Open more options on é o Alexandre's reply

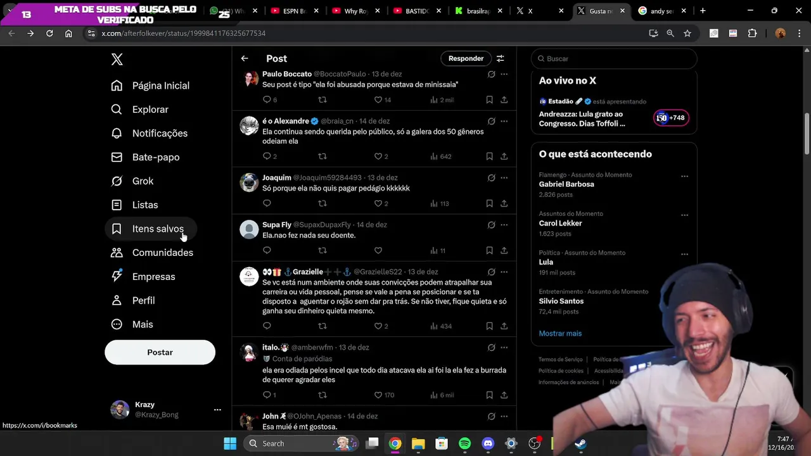504,121
